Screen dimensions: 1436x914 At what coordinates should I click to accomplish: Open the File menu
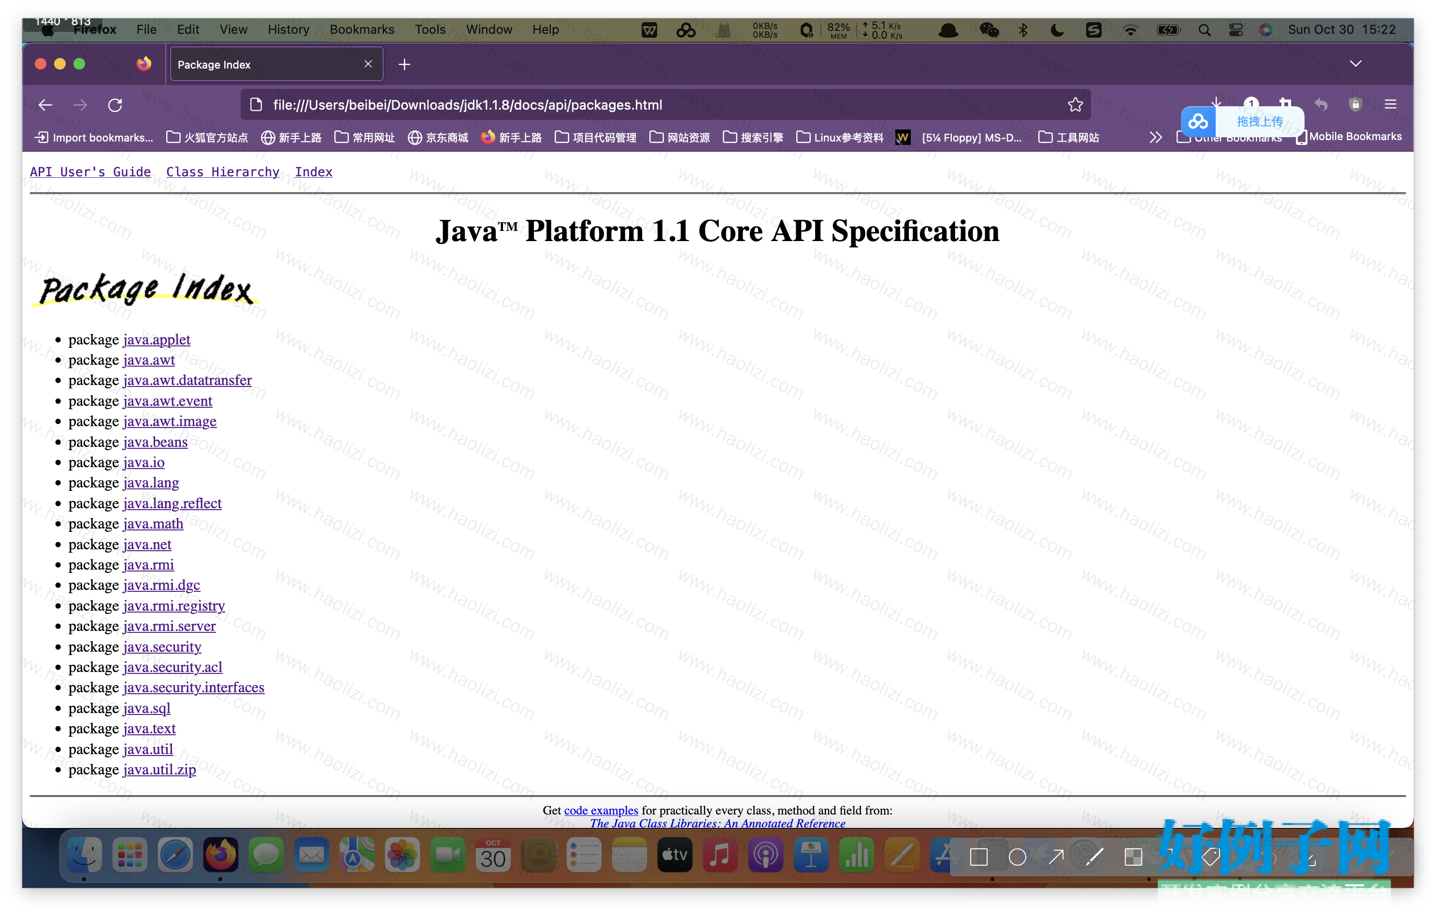pos(146,30)
